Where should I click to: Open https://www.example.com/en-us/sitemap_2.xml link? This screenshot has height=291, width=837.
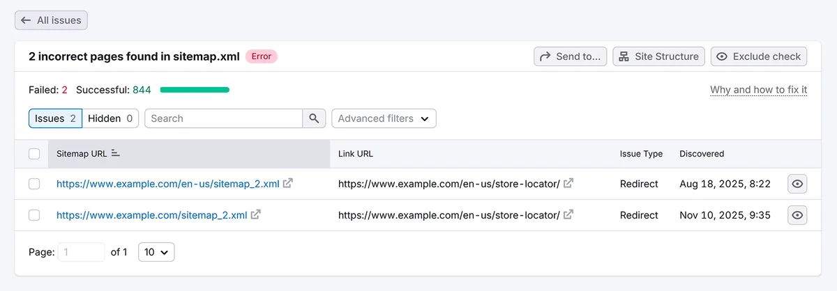click(168, 184)
